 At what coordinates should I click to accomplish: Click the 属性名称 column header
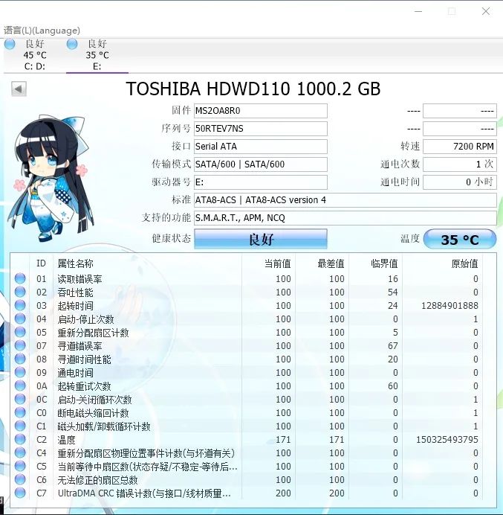click(x=76, y=263)
